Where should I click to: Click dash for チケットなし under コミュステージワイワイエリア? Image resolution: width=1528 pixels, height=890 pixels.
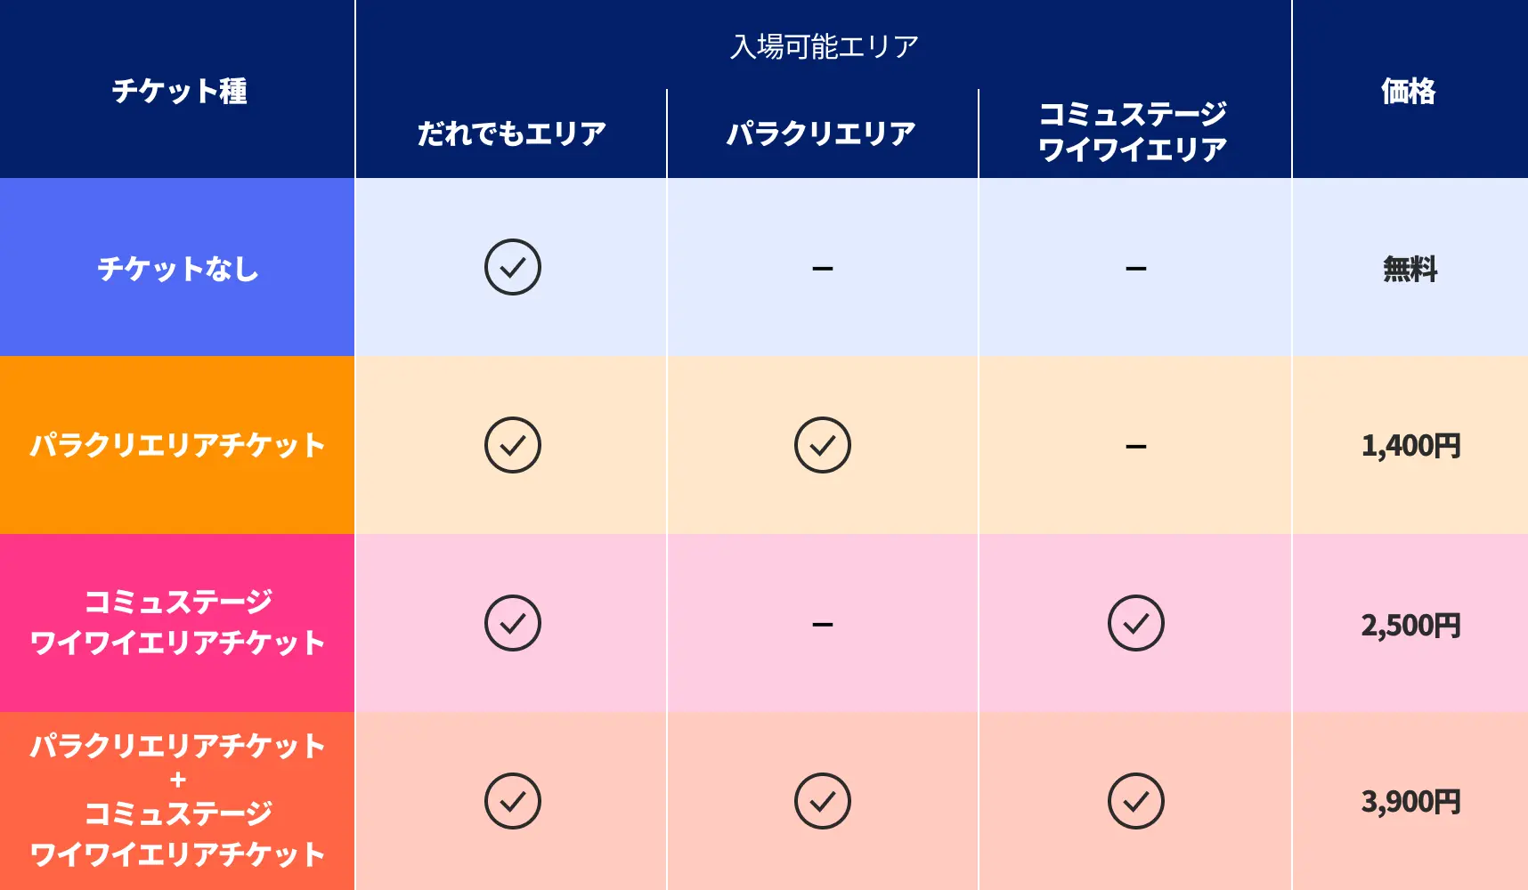click(1136, 268)
